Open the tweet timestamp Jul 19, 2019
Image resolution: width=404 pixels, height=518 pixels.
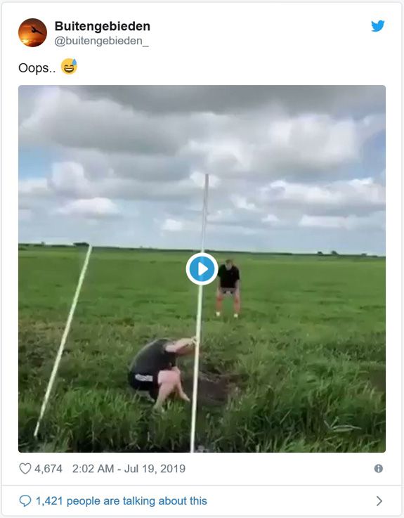155,468
